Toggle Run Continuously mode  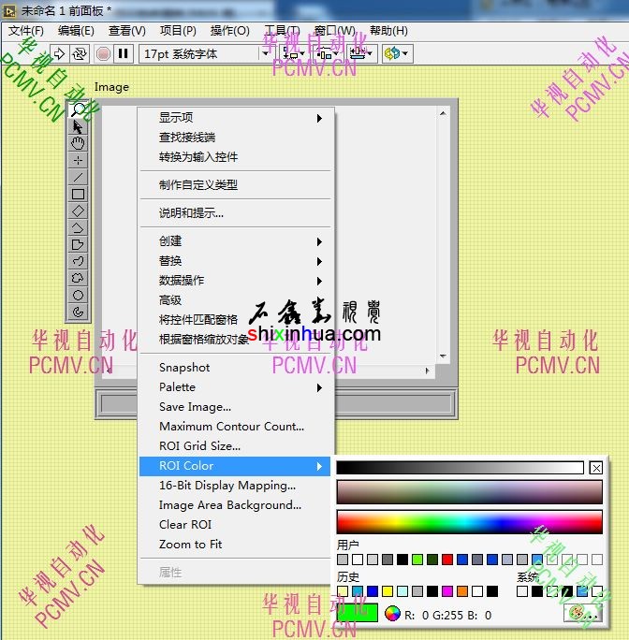pyautogui.click(x=80, y=54)
